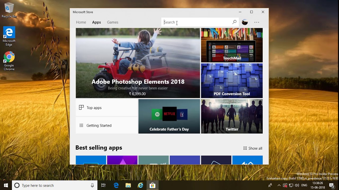Image resolution: width=339 pixels, height=190 pixels.
Task: Click the Best selling apps heading
Action: 99,148
